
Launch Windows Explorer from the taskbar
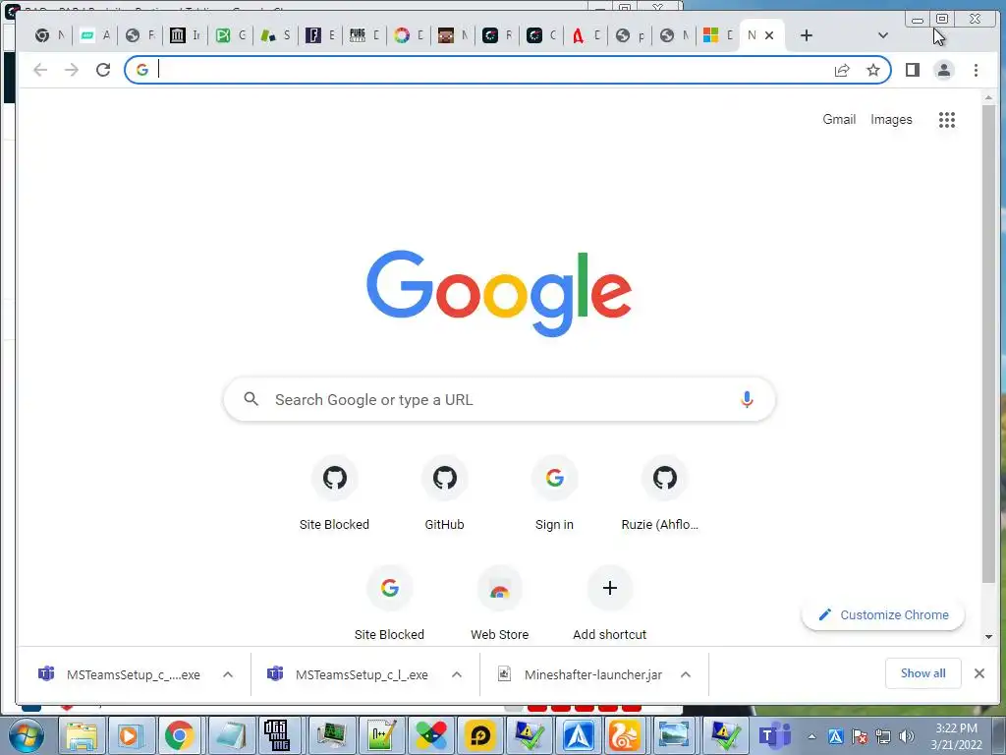[x=82, y=735]
